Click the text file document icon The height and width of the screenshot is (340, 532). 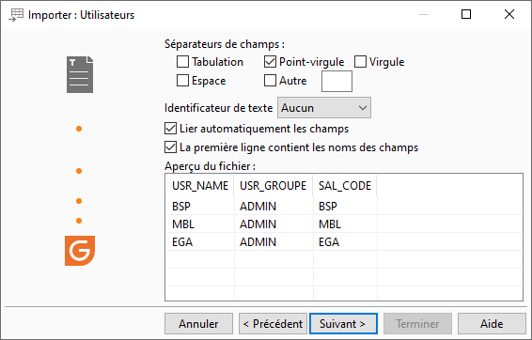click(x=80, y=74)
